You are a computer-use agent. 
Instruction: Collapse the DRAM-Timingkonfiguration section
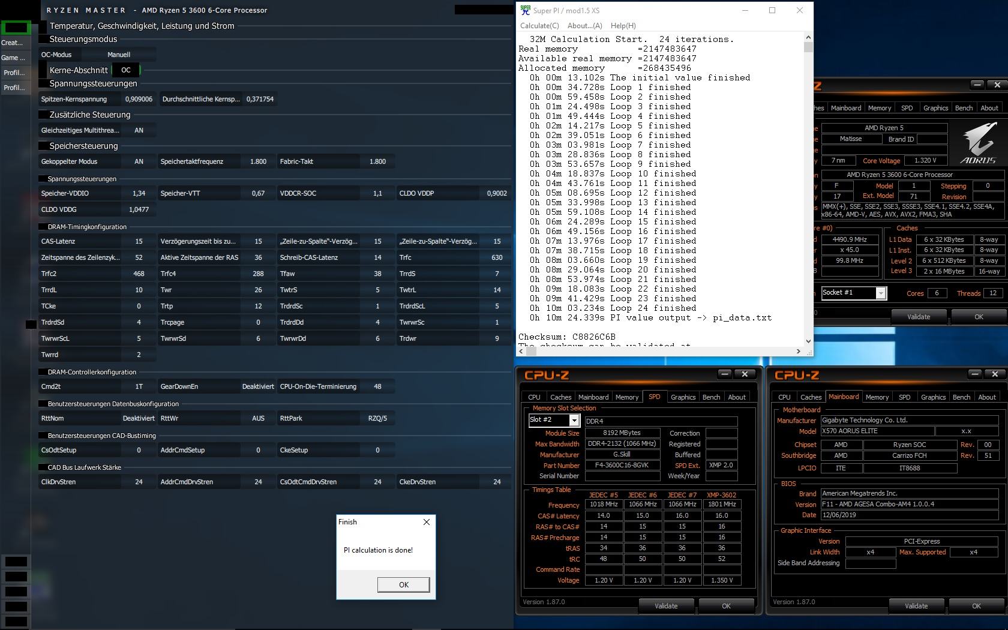[x=43, y=227]
